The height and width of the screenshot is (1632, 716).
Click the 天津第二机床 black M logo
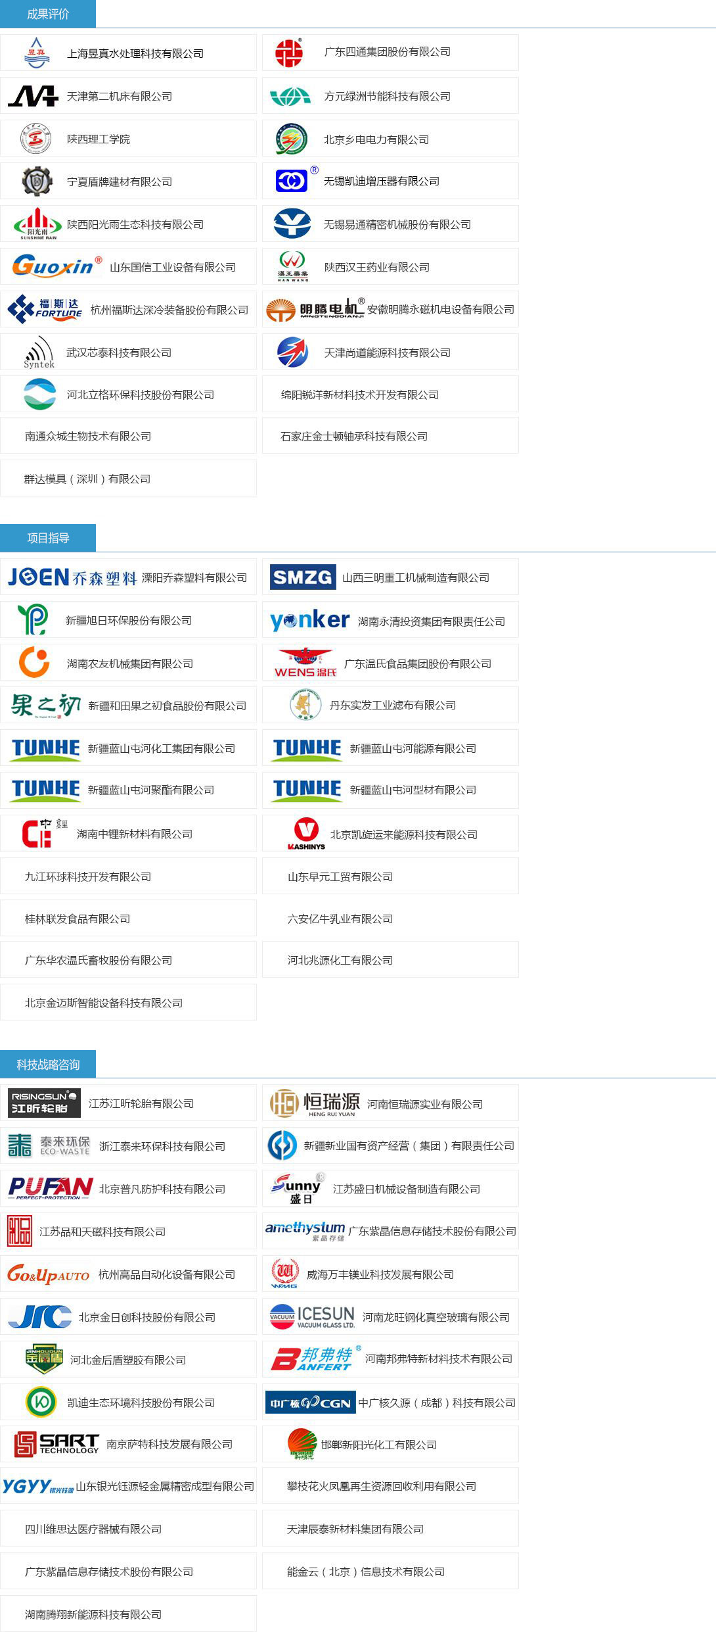click(33, 96)
